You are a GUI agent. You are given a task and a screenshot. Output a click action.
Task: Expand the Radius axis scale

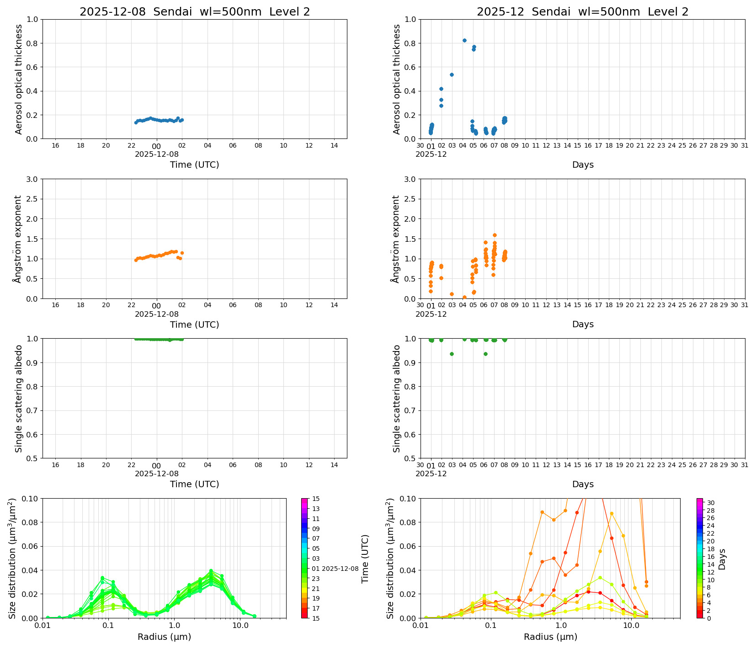[x=165, y=636]
